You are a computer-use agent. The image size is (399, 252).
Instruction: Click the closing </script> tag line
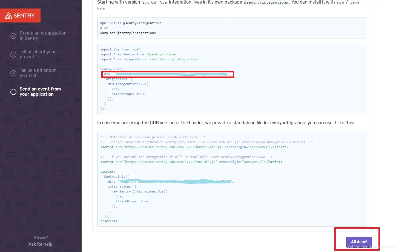tap(109, 221)
